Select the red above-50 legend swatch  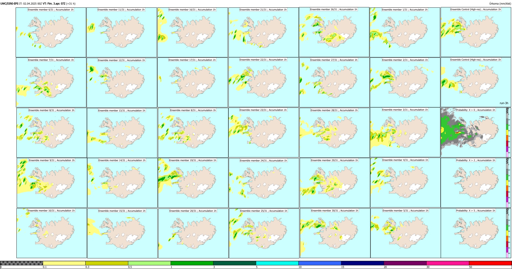click(490, 263)
